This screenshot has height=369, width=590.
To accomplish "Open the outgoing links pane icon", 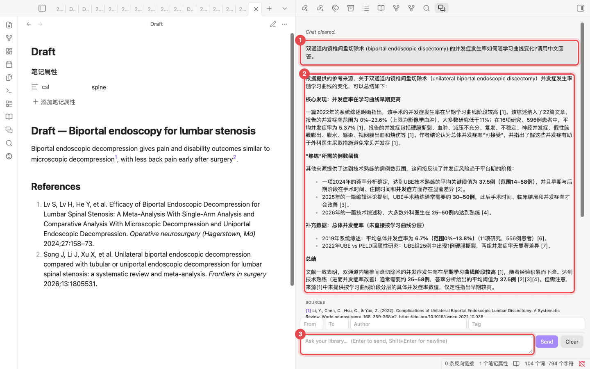I will coord(320,8).
